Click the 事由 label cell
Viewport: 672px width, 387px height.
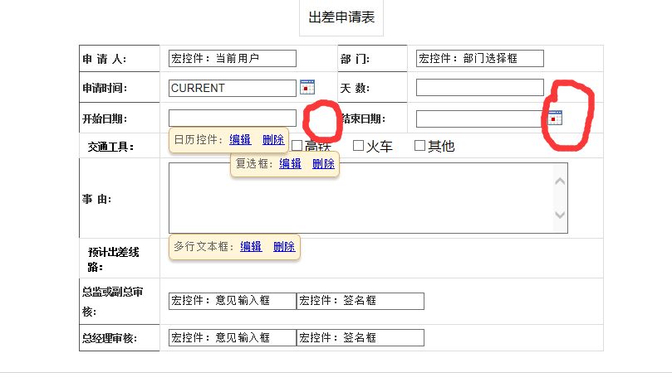120,198
